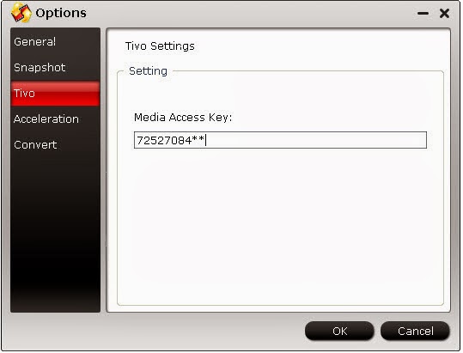
Task: Close the Options dialog with the X
Action: 444,13
